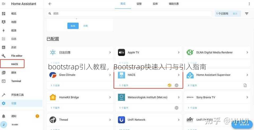Screen dimensions: 254x130
Task: Click the 搜索 search input field
Action: click(x=129, y=14)
